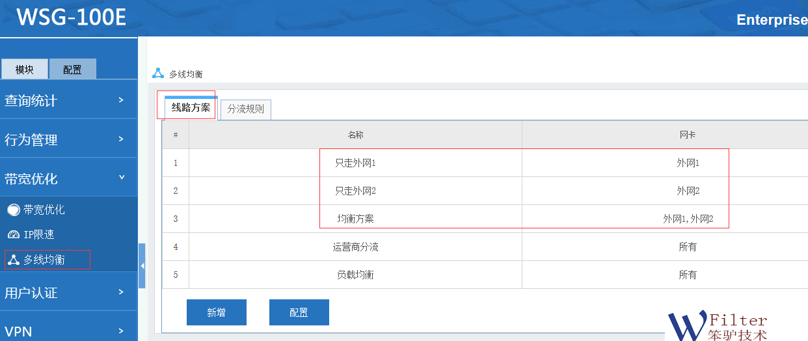Switch to the 分流规则 tab

pos(245,109)
